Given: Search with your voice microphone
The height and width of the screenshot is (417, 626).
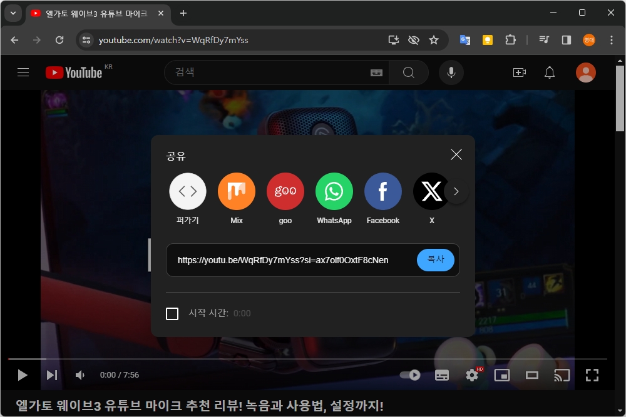Looking at the screenshot, I should (451, 73).
